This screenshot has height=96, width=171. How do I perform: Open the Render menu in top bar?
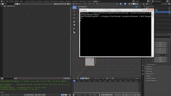coord(11,1)
